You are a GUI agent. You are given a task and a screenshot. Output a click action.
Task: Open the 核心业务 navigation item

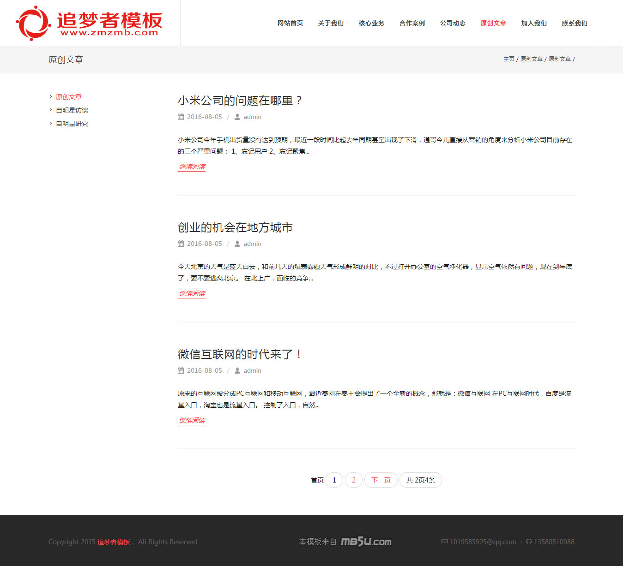371,23
